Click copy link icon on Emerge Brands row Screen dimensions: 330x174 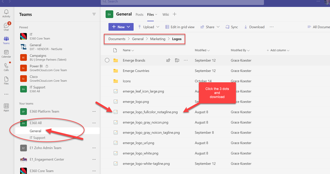click(177, 60)
